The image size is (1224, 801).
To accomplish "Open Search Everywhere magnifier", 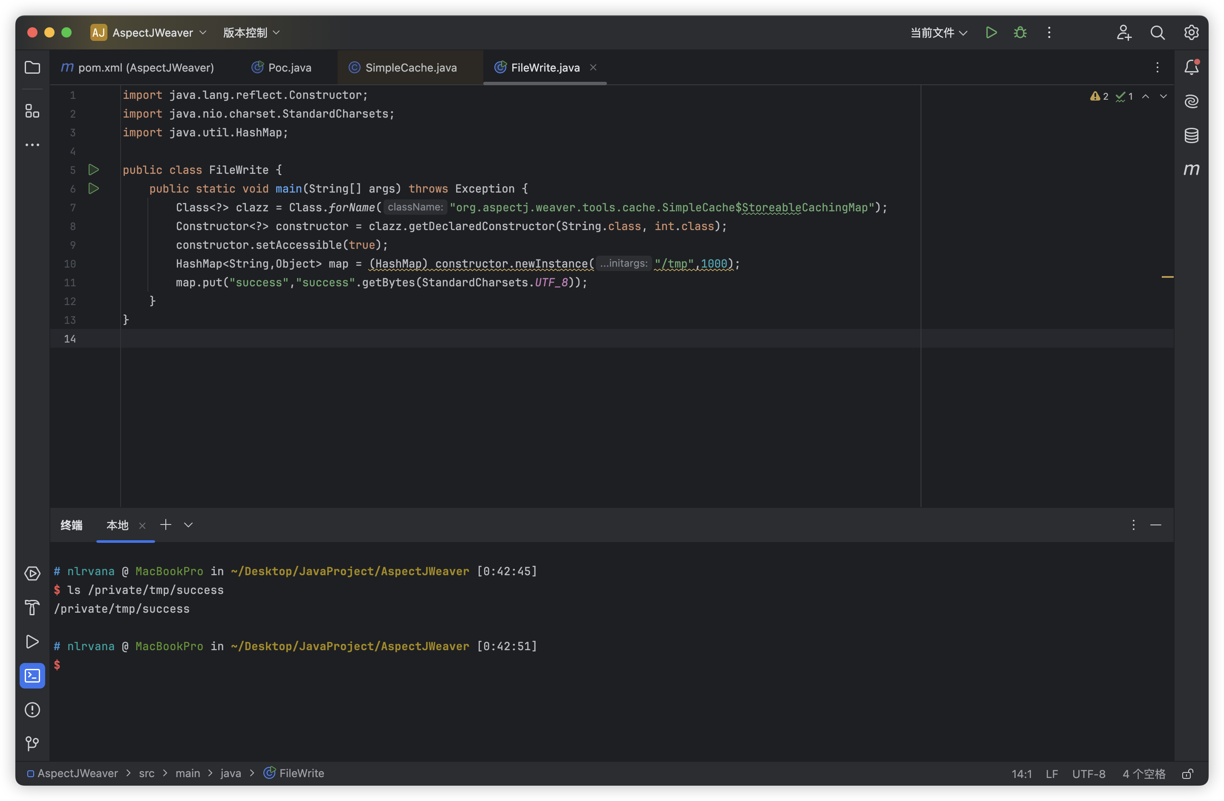I will coord(1157,32).
